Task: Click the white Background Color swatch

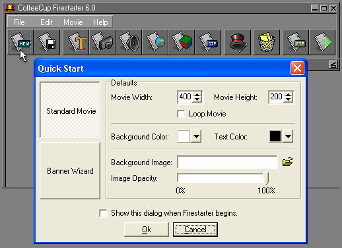Action: [x=184, y=136]
